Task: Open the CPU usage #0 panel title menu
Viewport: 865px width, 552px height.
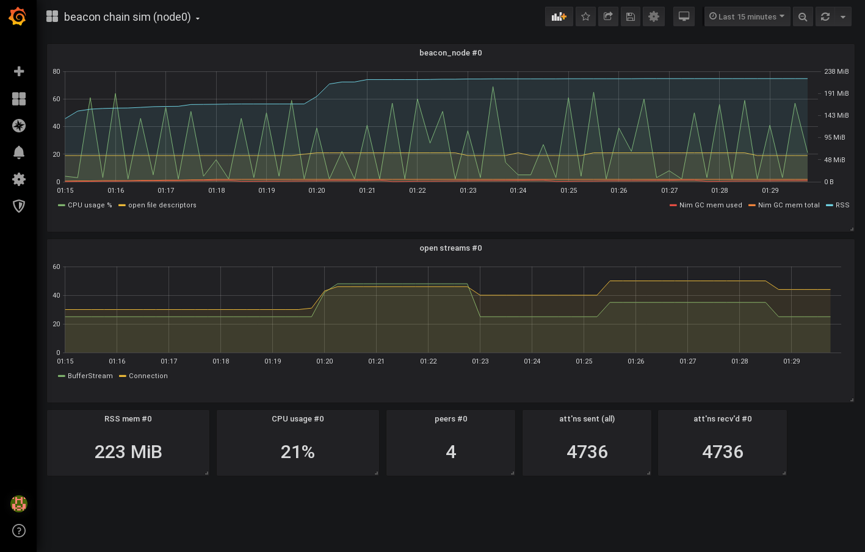Action: 298,419
